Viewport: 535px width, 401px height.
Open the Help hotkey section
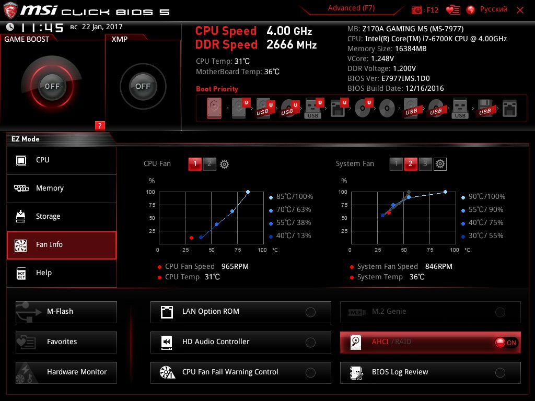(x=62, y=273)
